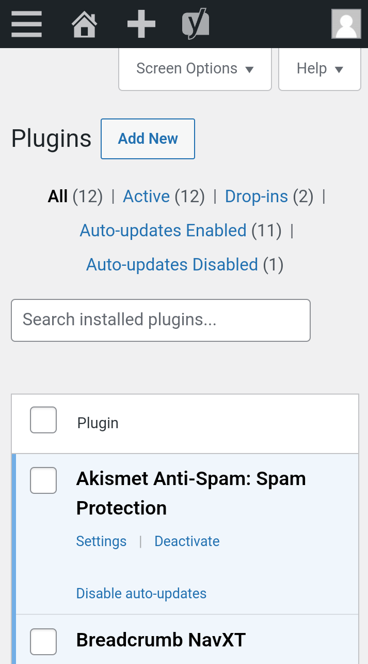Image resolution: width=368 pixels, height=664 pixels.
Task: Filter by Auto-updates Disabled
Action: click(172, 265)
